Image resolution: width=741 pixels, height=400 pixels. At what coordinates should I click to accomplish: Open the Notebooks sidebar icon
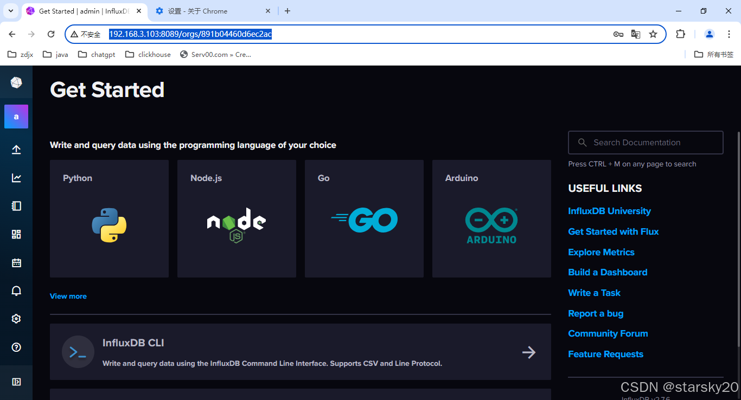[x=16, y=205]
